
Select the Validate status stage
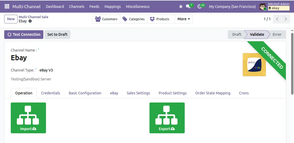(257, 34)
